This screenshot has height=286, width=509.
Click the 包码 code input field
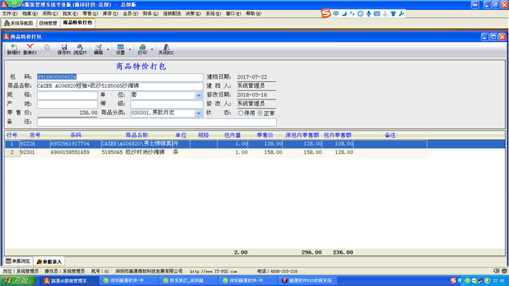click(120, 77)
